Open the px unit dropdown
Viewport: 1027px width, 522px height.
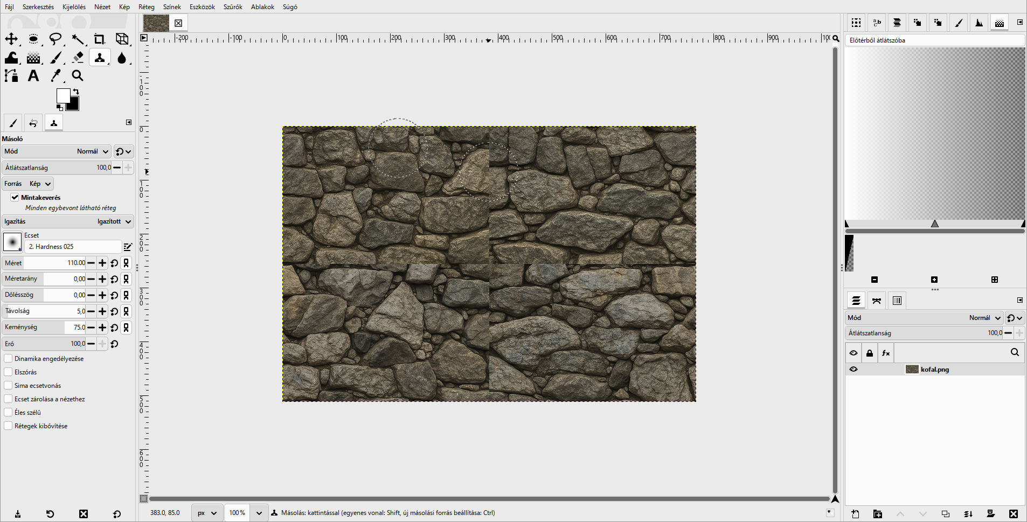pyautogui.click(x=207, y=513)
